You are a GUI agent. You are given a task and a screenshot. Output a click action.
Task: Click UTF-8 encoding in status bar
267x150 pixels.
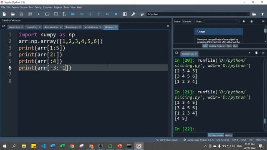[x=235, y=140]
